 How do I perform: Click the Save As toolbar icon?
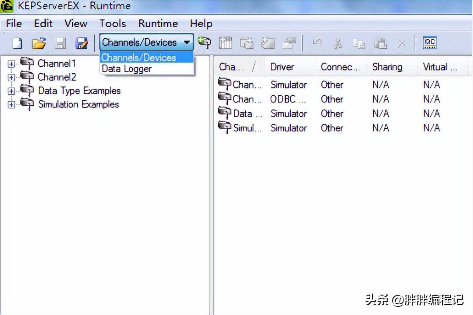point(82,43)
